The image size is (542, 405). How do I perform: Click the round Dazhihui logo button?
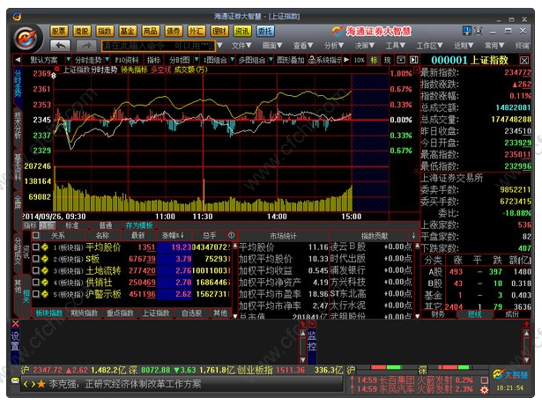(x=27, y=38)
